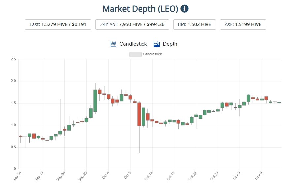Image resolution: width=285 pixels, height=184 pixels.
Task: Click the Candlestick chart icon
Action: pos(113,44)
